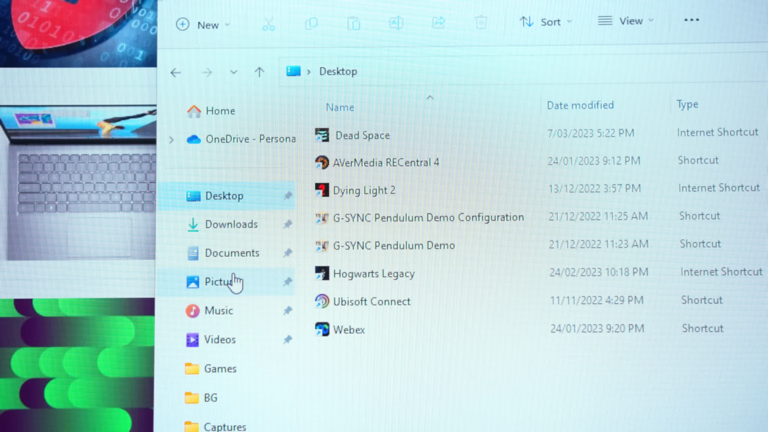The height and width of the screenshot is (432, 768).
Task: Click the red binary shield image behind
Action: pyautogui.click(x=78, y=33)
